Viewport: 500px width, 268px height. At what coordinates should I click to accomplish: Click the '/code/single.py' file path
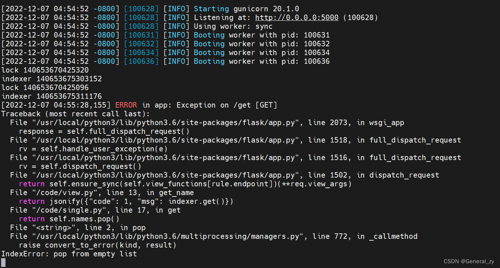(69, 210)
